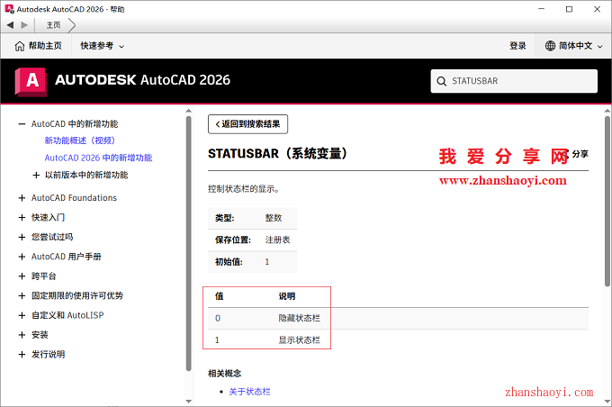Click the 控制状态栏的显示 description text
Screen dimensions: 612x407
pyautogui.click(x=244, y=189)
